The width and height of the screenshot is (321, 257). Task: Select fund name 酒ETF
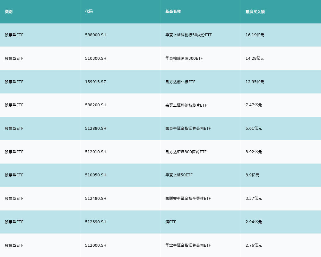(x=171, y=222)
